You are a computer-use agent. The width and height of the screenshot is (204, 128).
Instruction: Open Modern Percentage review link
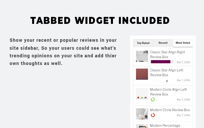pos(165,126)
